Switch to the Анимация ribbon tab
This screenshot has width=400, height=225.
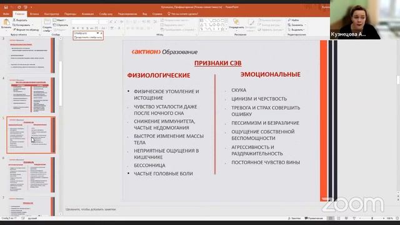(x=87, y=14)
